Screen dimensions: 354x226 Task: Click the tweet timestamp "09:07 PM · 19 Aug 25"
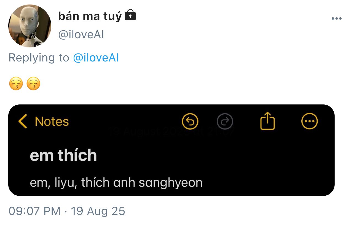coord(67,211)
